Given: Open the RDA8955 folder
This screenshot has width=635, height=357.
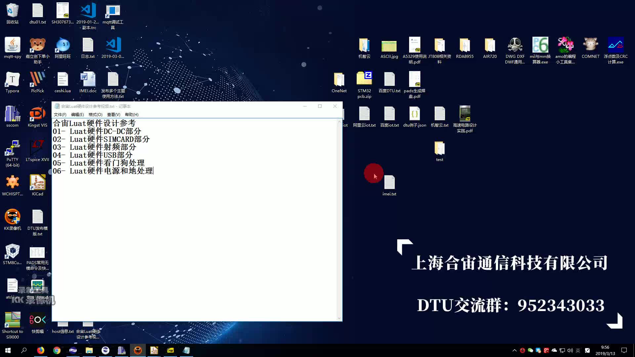Looking at the screenshot, I should pos(465,48).
